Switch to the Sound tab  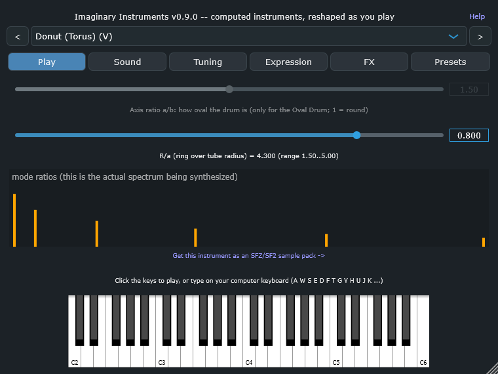(127, 62)
